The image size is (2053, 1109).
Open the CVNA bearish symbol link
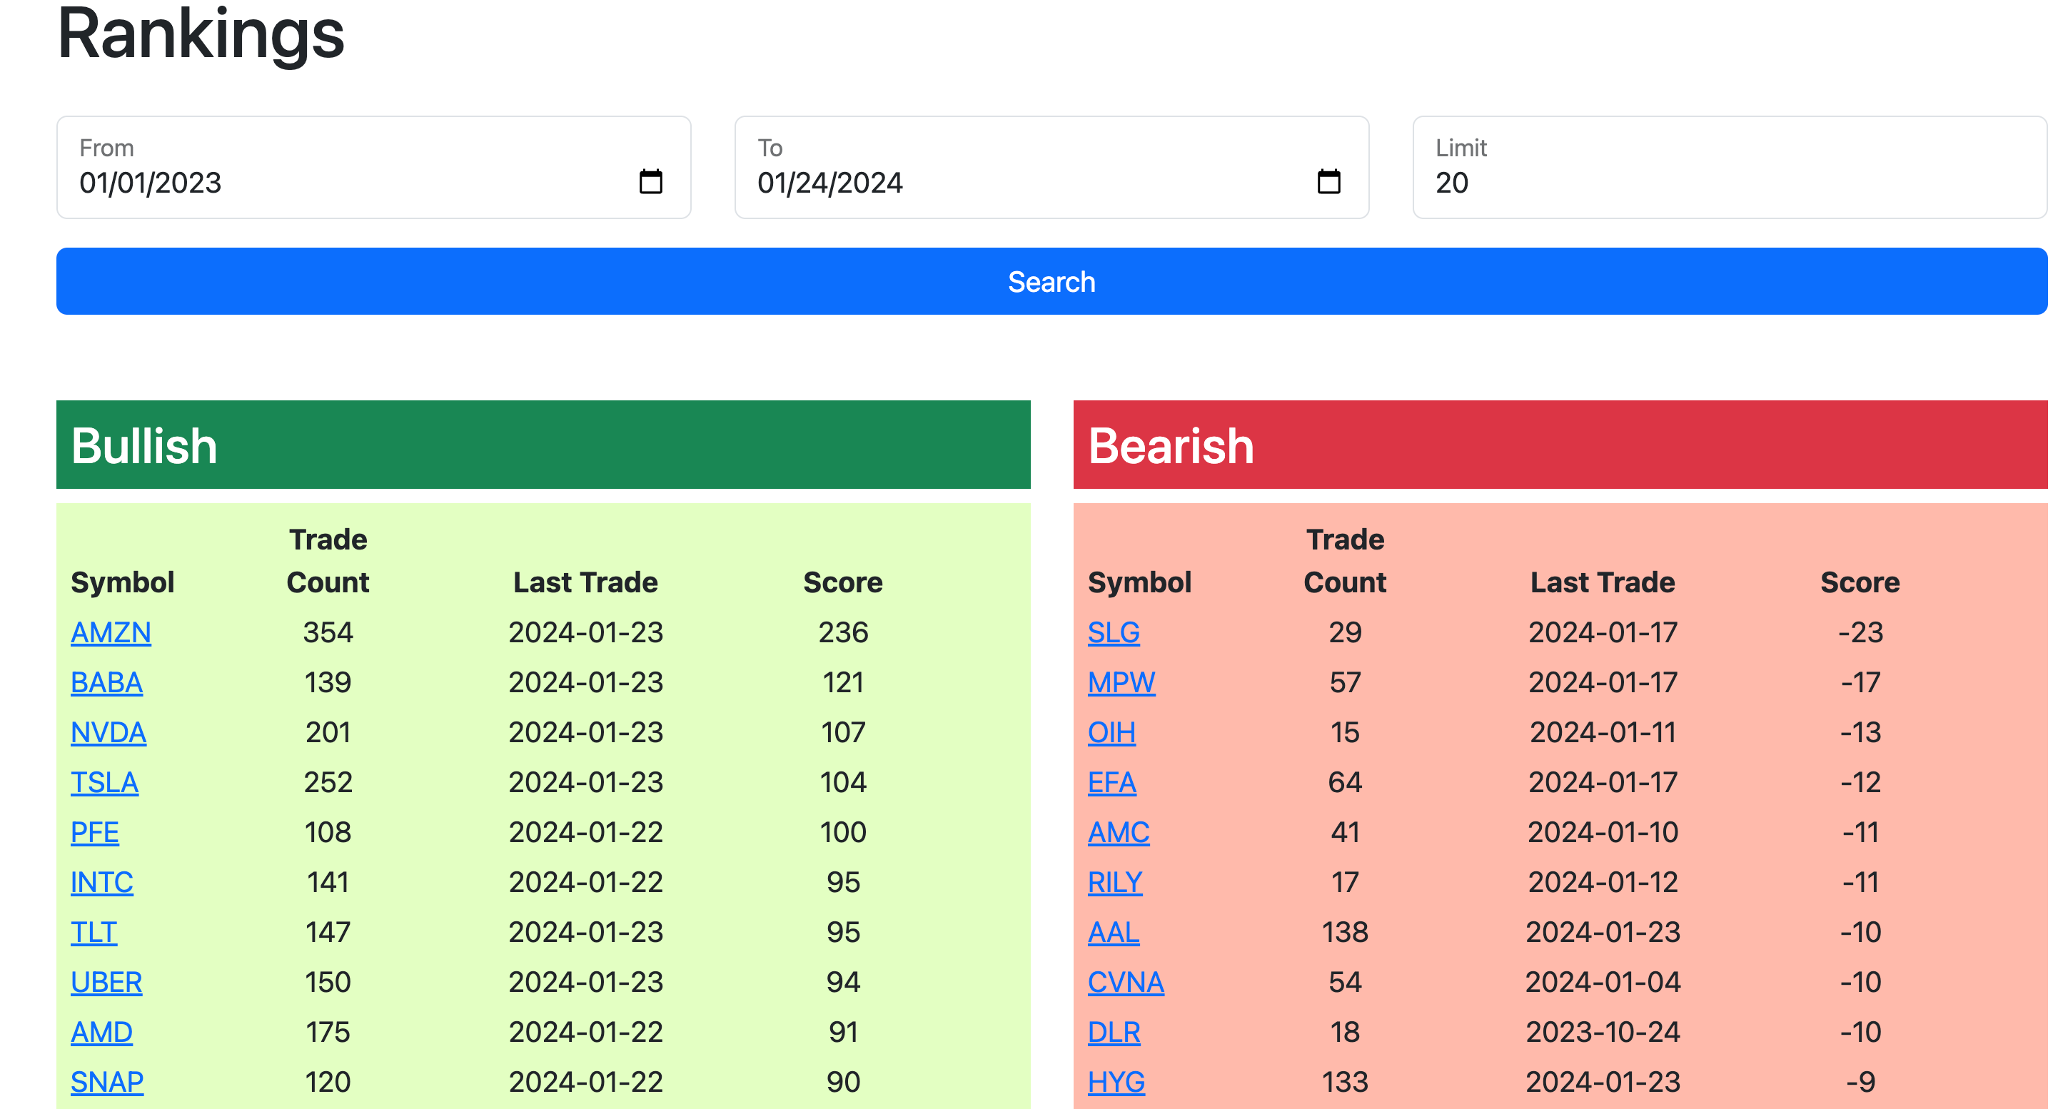click(x=1126, y=982)
